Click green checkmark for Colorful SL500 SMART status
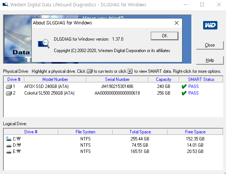This screenshot has width=226, height=174. tap(184, 93)
